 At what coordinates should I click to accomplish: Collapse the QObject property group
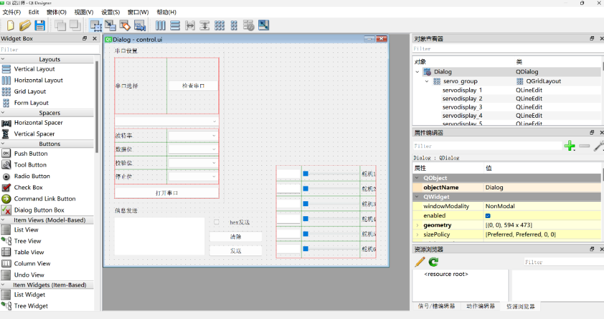tap(417, 178)
